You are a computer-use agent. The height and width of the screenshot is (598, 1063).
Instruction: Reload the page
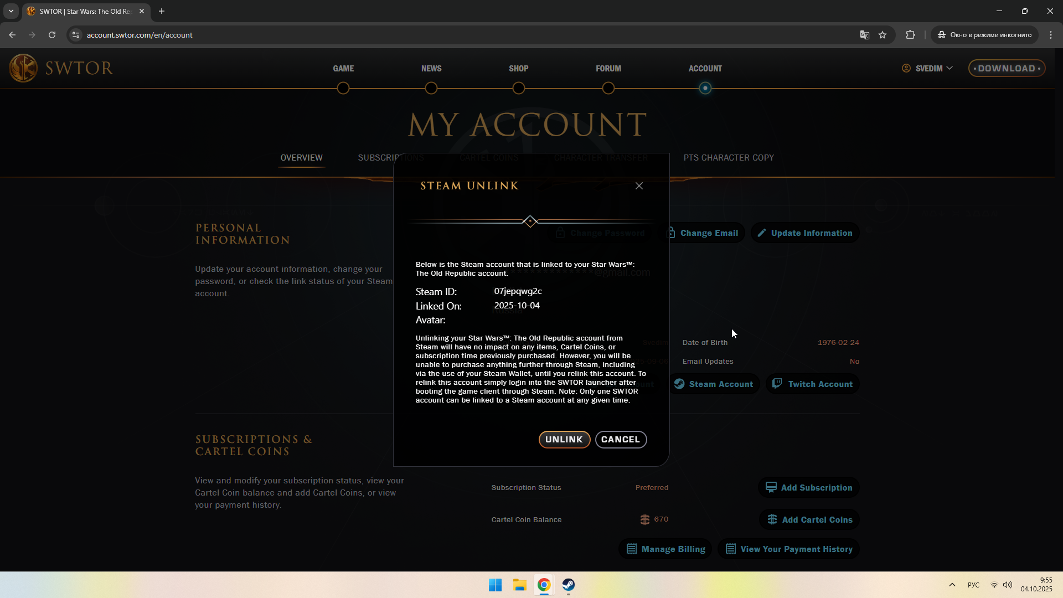point(52,35)
